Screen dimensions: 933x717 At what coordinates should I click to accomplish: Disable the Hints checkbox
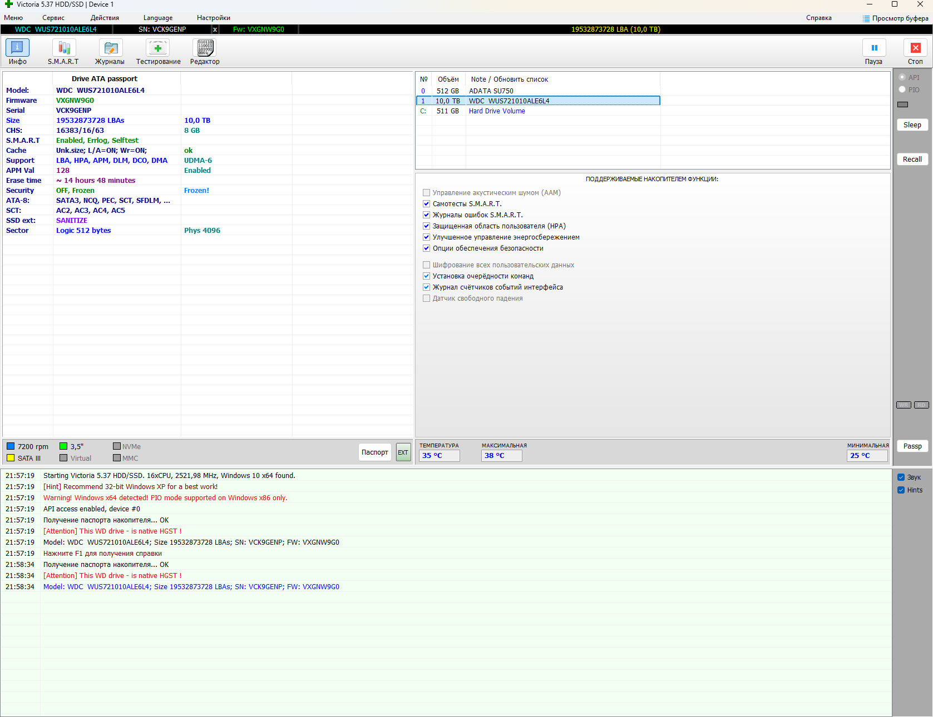click(x=901, y=490)
